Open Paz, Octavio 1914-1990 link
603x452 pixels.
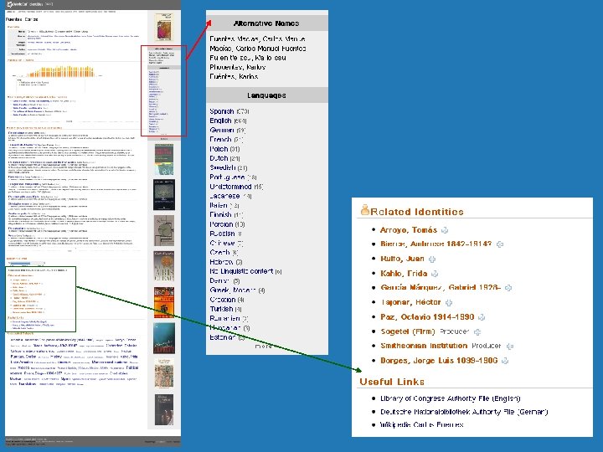click(427, 316)
